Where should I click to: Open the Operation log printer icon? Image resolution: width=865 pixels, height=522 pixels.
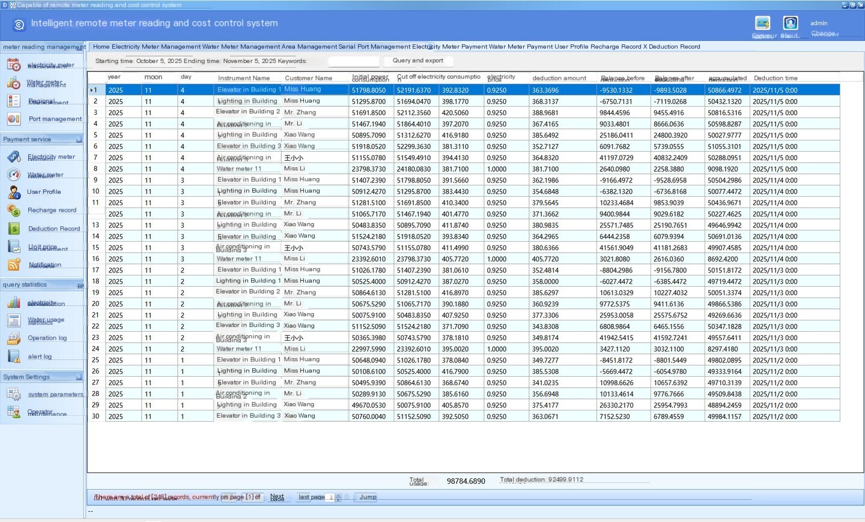tap(13, 338)
